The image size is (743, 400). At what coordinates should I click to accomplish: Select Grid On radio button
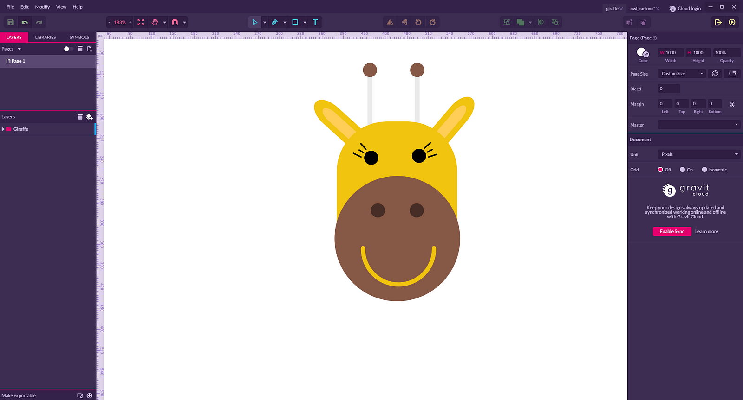click(682, 170)
